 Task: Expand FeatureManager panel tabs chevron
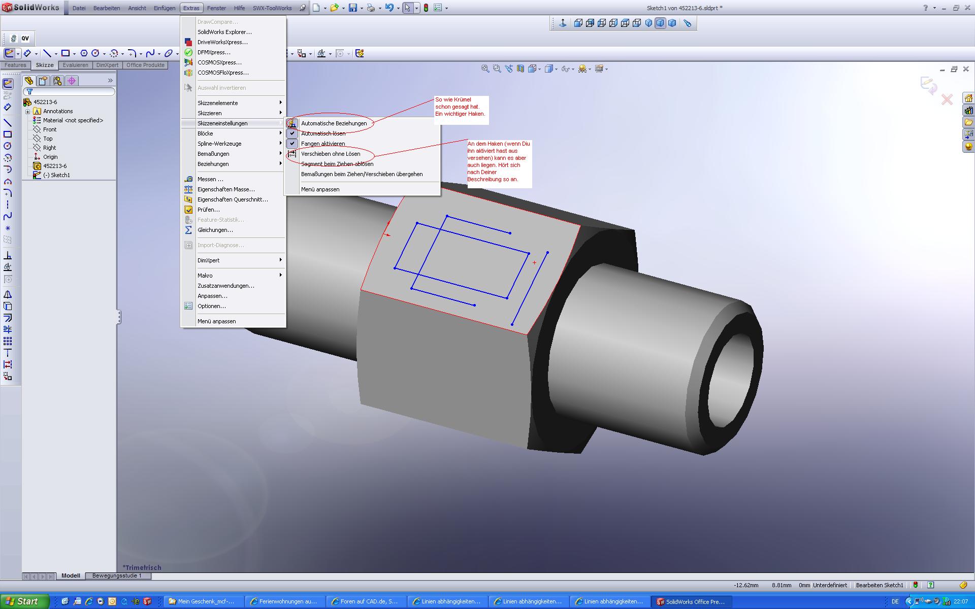[110, 81]
